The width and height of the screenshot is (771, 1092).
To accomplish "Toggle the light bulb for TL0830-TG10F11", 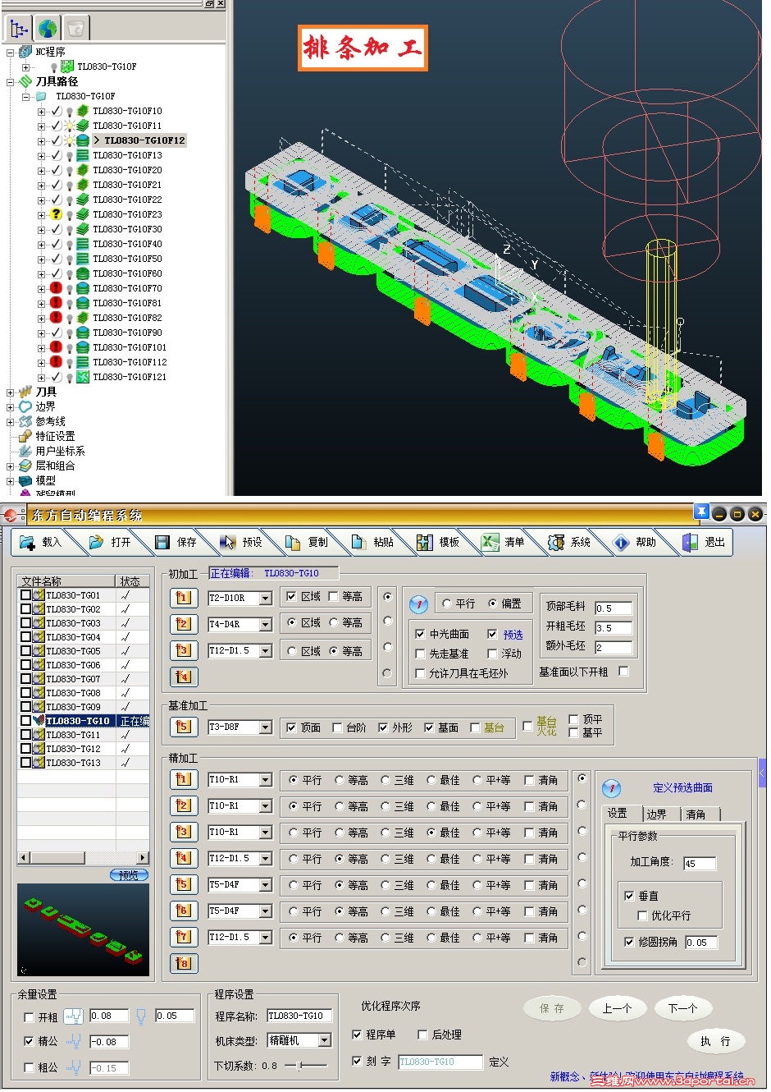I will 70,126.
